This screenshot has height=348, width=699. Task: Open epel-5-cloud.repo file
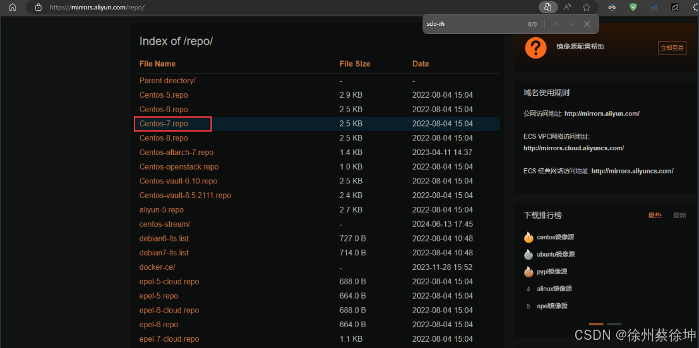(x=169, y=282)
